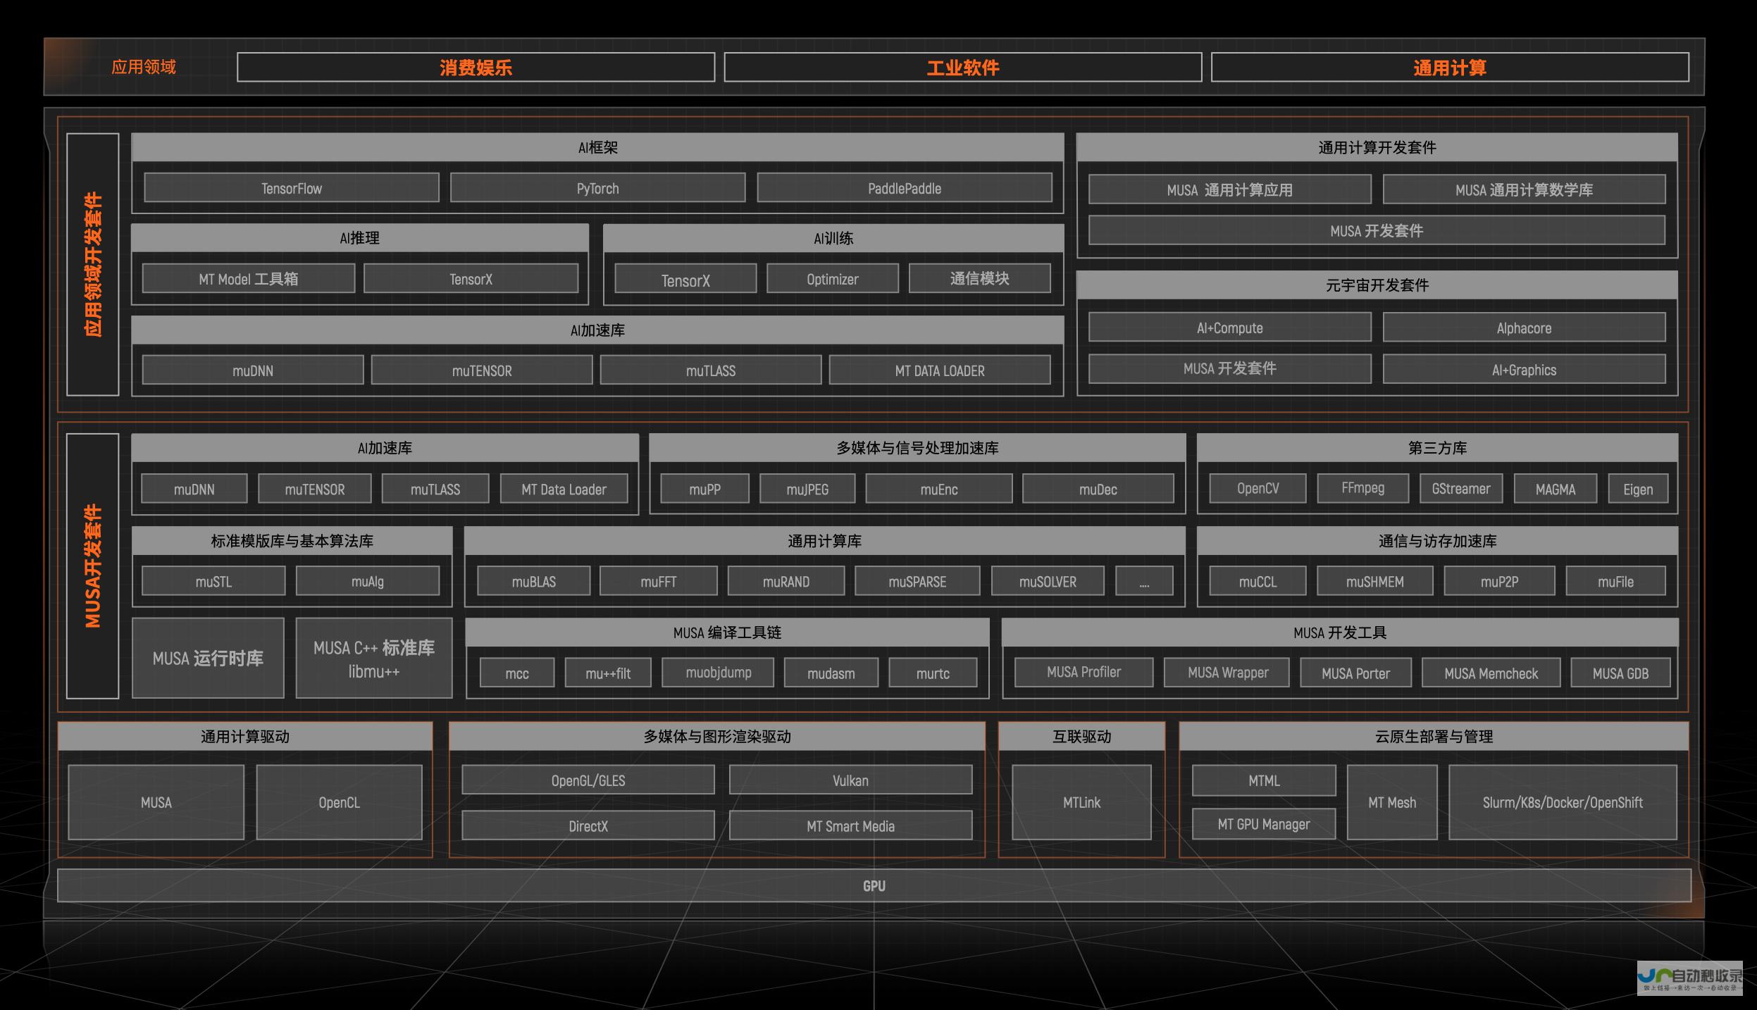Click the Alphacore box

coord(1524,328)
